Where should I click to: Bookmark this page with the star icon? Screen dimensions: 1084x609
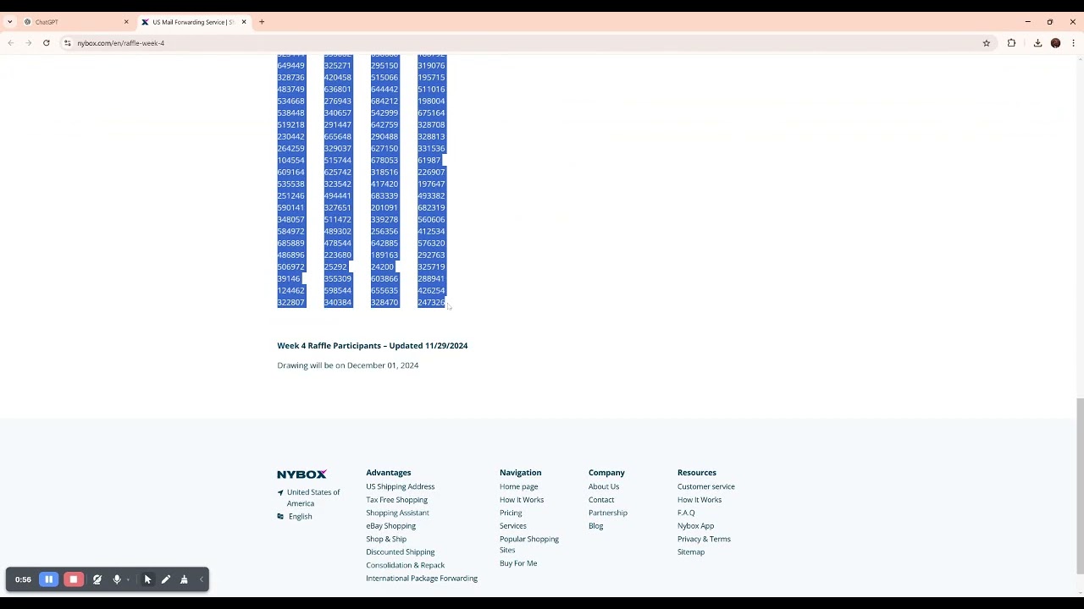[987, 43]
